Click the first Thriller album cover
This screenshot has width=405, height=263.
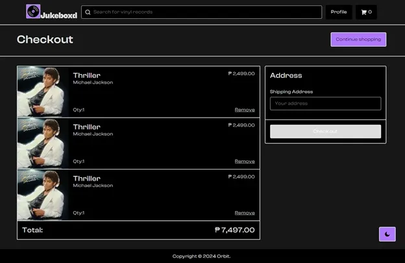click(x=43, y=92)
